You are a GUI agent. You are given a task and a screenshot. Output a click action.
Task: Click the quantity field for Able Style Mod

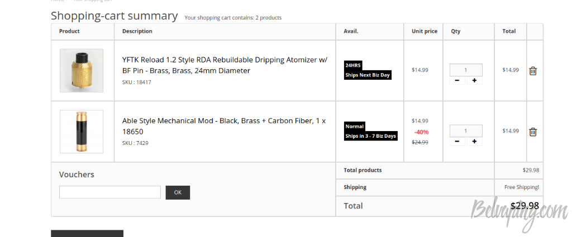click(466, 130)
